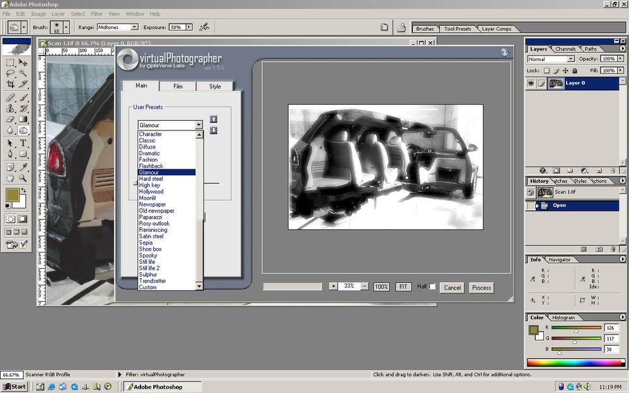Click the foreground color swatch in toolbox
The image size is (629, 393).
(12, 195)
